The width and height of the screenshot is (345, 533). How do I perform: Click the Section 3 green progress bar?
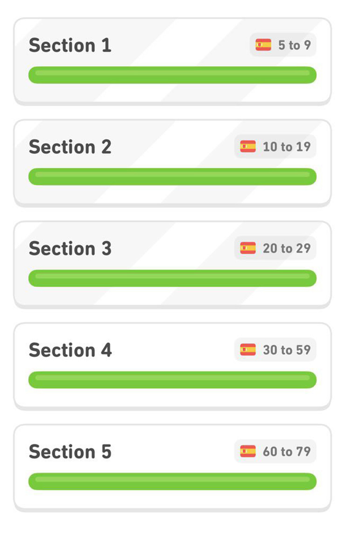coord(172,278)
